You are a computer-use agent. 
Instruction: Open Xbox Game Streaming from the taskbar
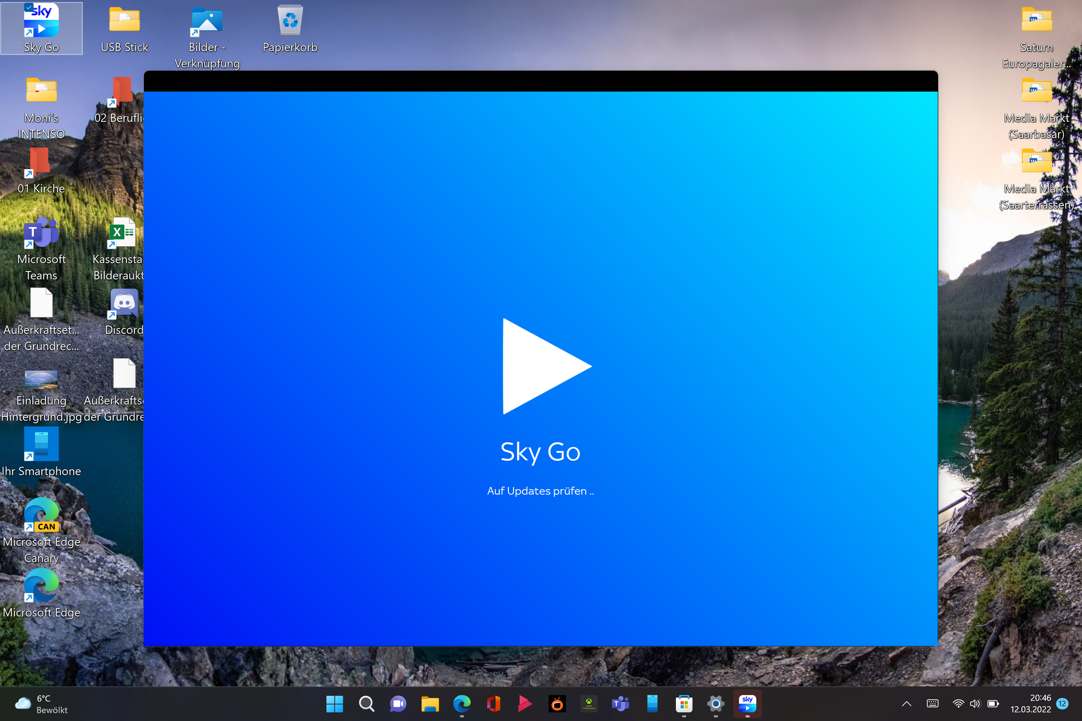(588, 704)
